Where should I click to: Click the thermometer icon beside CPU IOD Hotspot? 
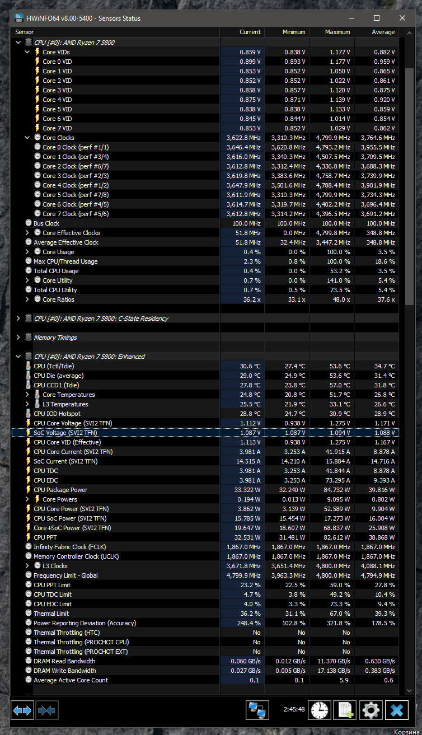coord(29,414)
